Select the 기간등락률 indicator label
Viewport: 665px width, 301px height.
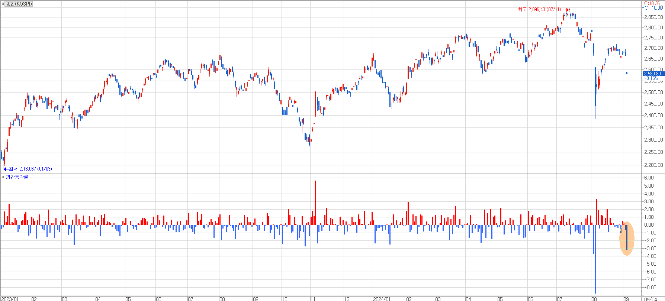[17, 177]
